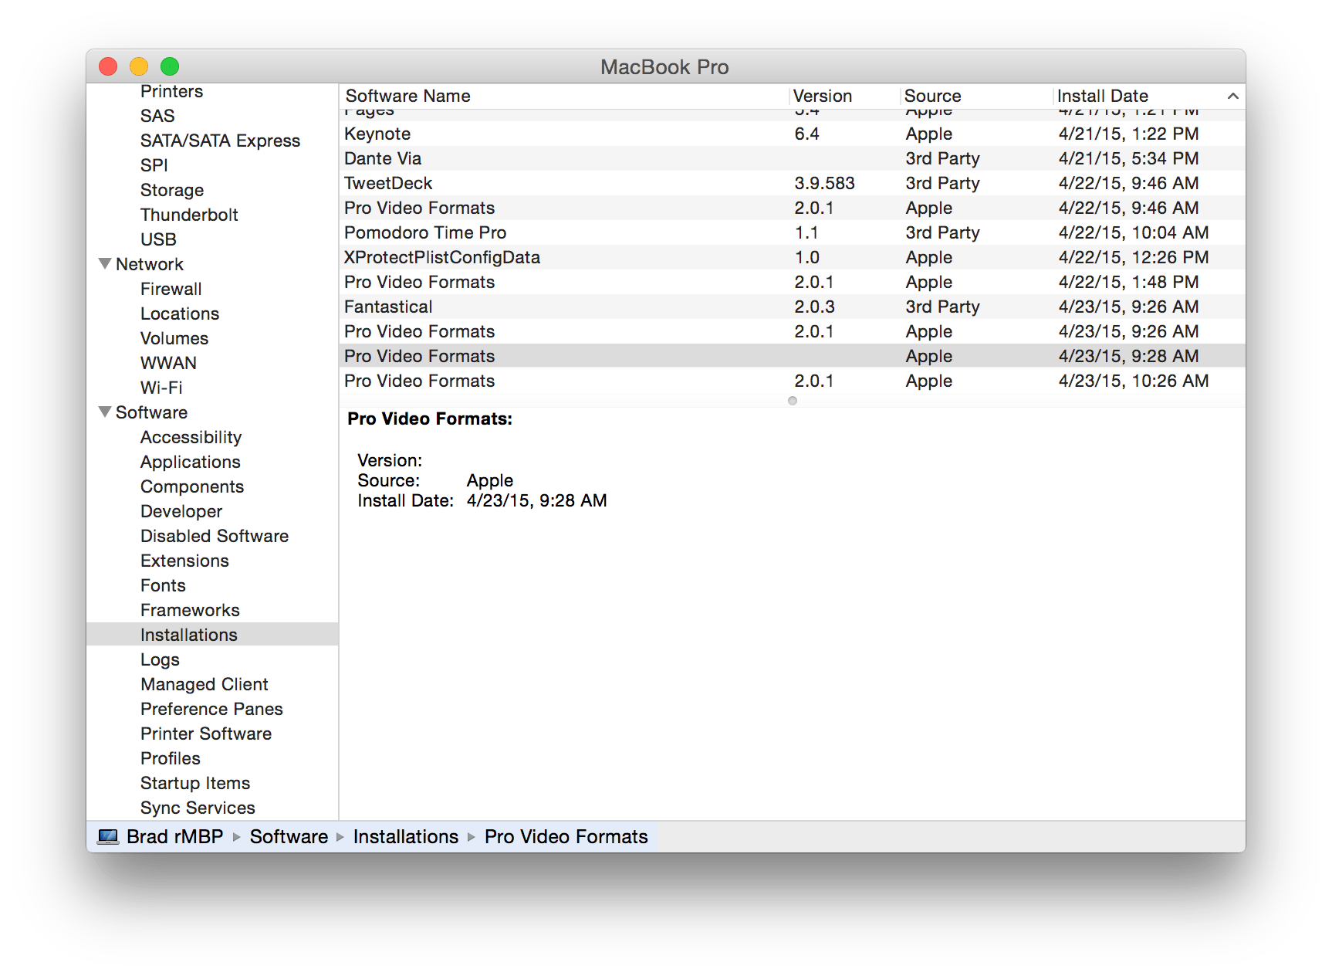The image size is (1332, 976).
Task: Select Startup Items in the sidebar
Action: [x=194, y=782]
